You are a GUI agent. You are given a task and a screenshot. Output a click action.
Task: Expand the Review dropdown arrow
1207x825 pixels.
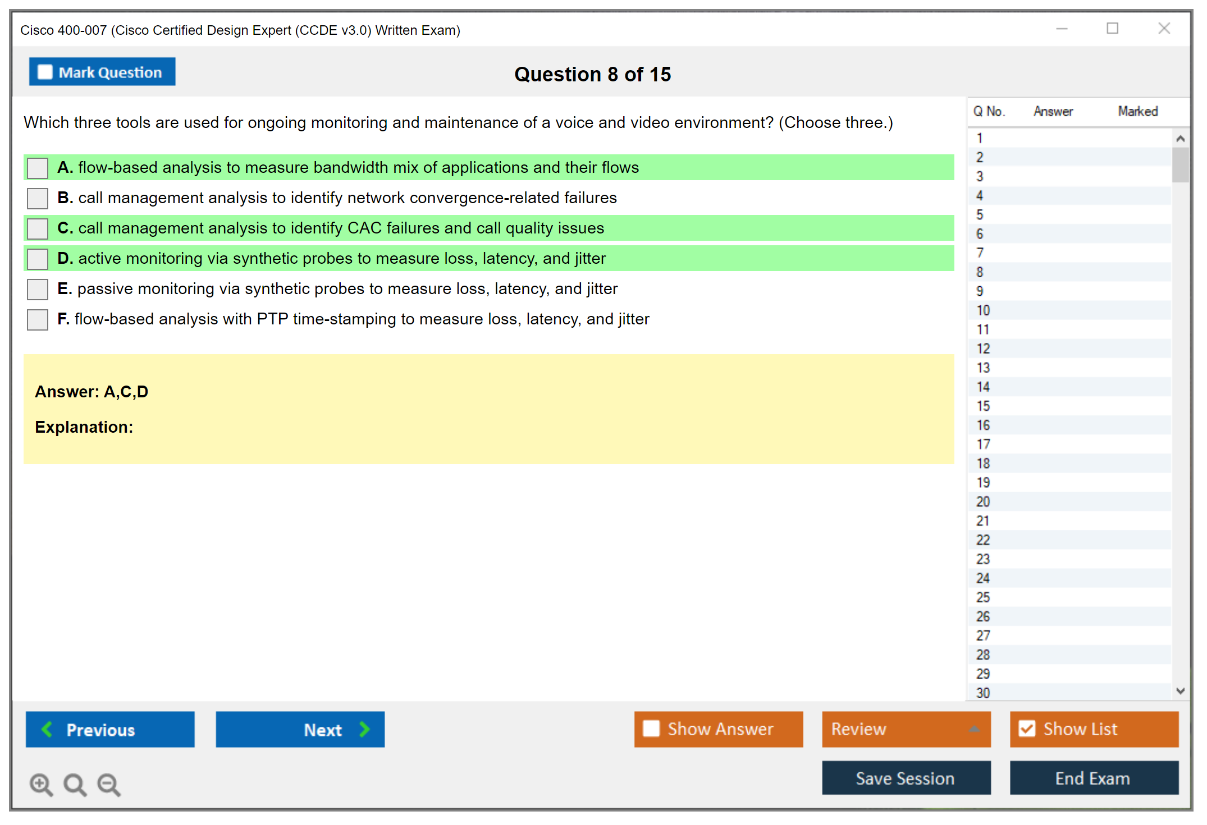(975, 729)
